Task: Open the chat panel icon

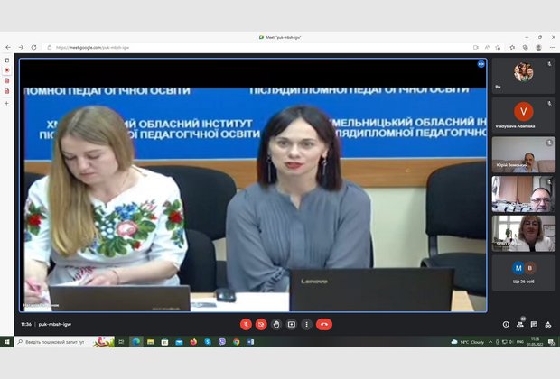Action: 534,324
